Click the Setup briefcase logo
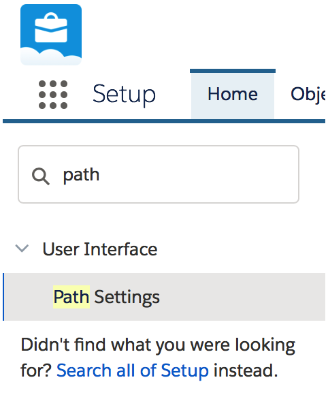The image size is (328, 397). pos(51,35)
